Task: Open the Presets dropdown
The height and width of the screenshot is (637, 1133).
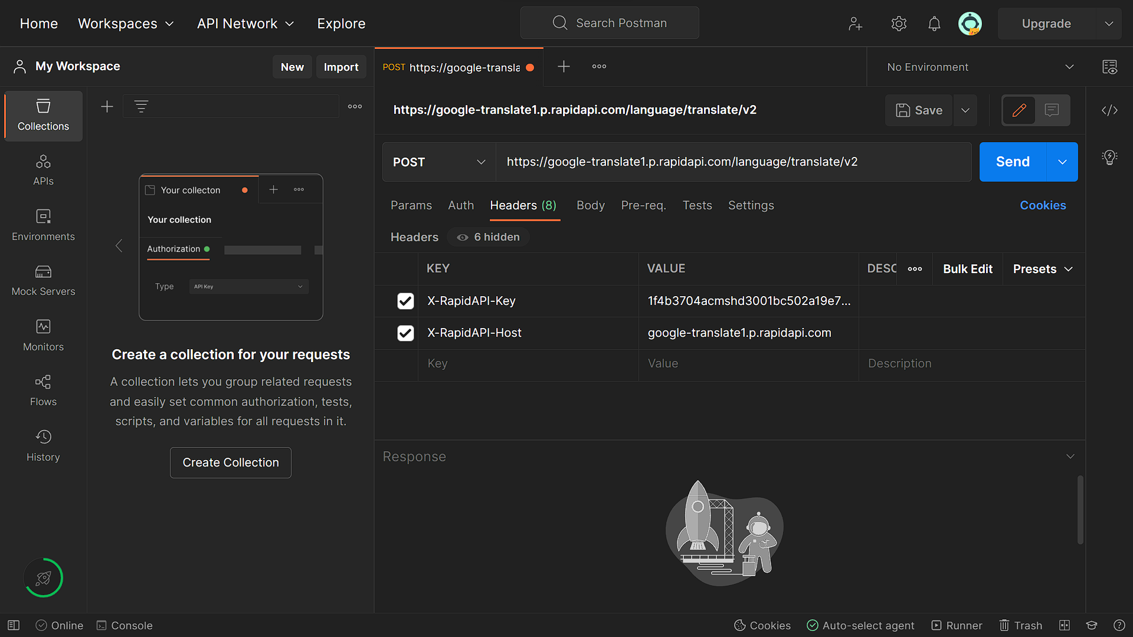Action: tap(1043, 269)
